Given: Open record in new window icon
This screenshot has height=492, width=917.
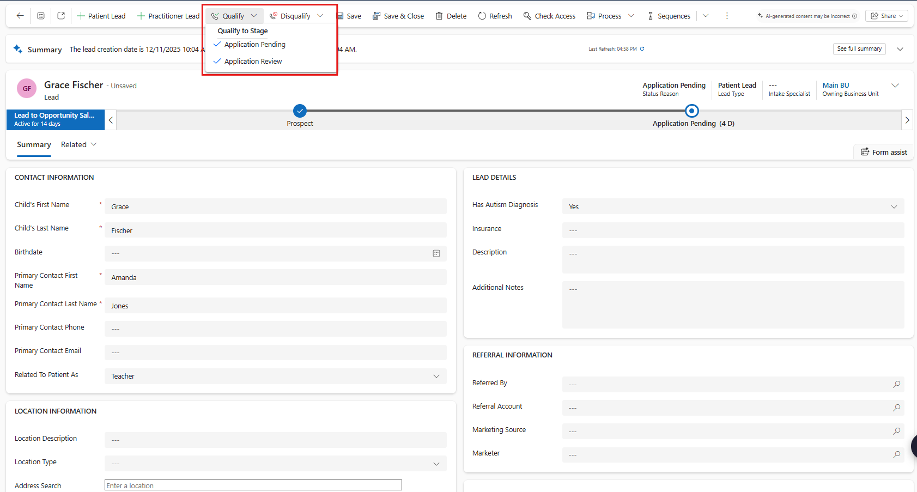Looking at the screenshot, I should point(61,16).
